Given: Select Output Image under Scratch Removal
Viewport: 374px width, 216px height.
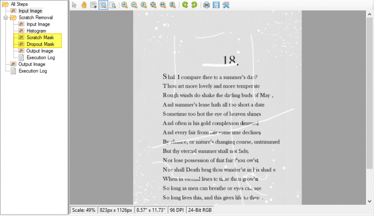Looking at the screenshot, I should point(40,51).
